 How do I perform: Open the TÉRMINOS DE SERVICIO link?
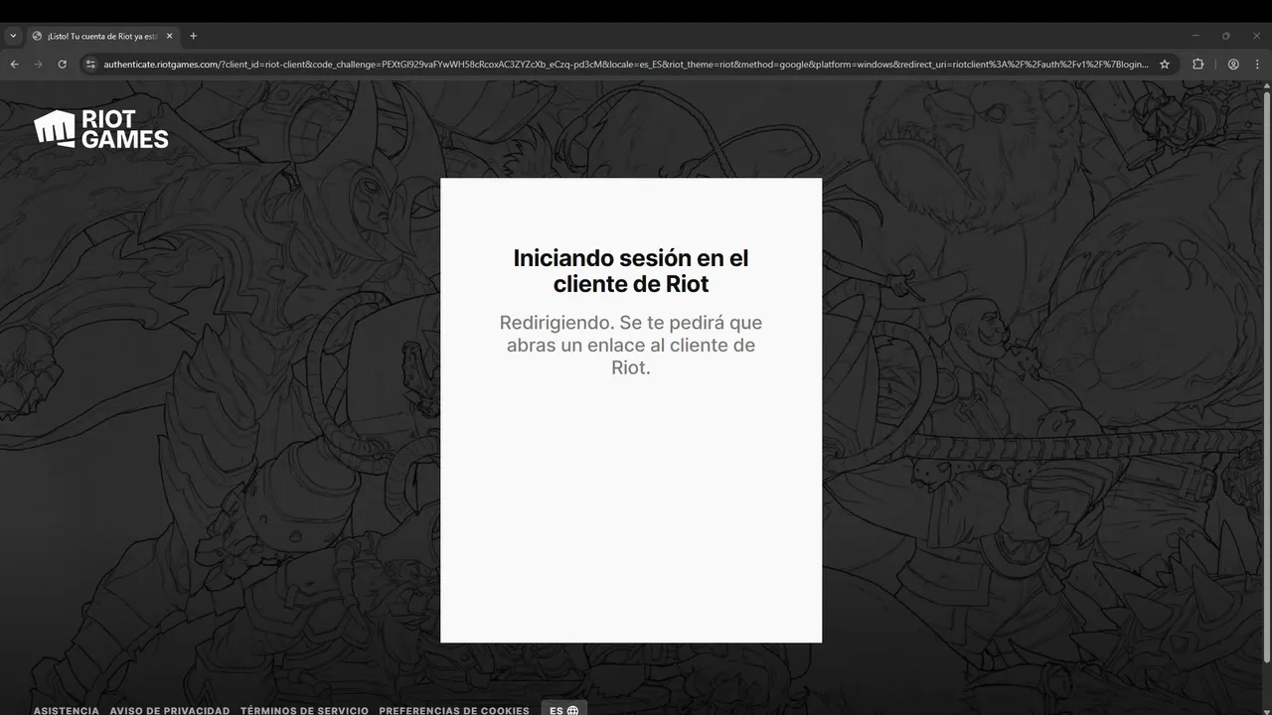point(304,710)
